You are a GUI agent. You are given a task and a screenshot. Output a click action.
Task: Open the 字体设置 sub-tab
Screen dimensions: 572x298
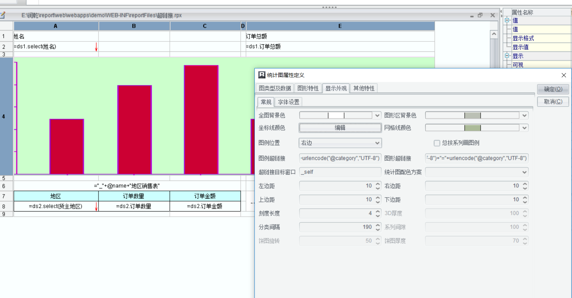tap(288, 102)
